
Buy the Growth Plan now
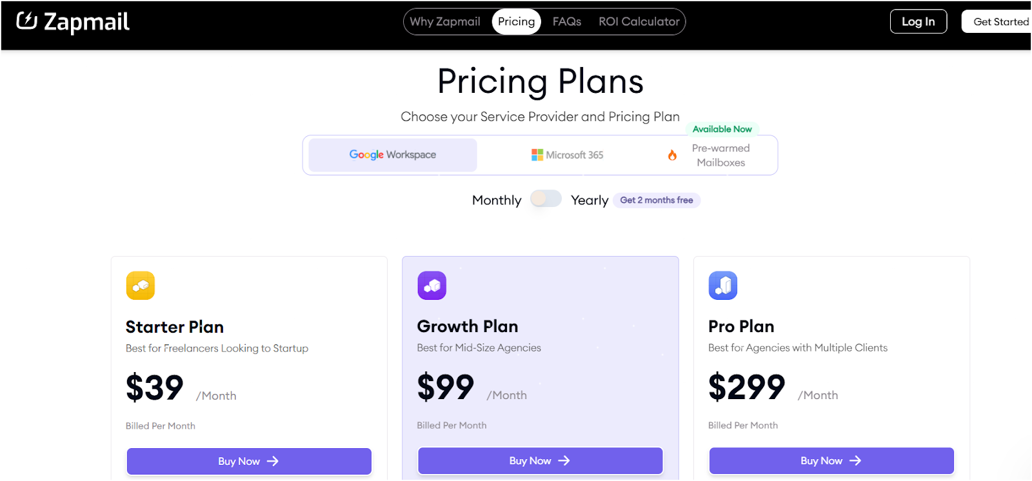(541, 460)
